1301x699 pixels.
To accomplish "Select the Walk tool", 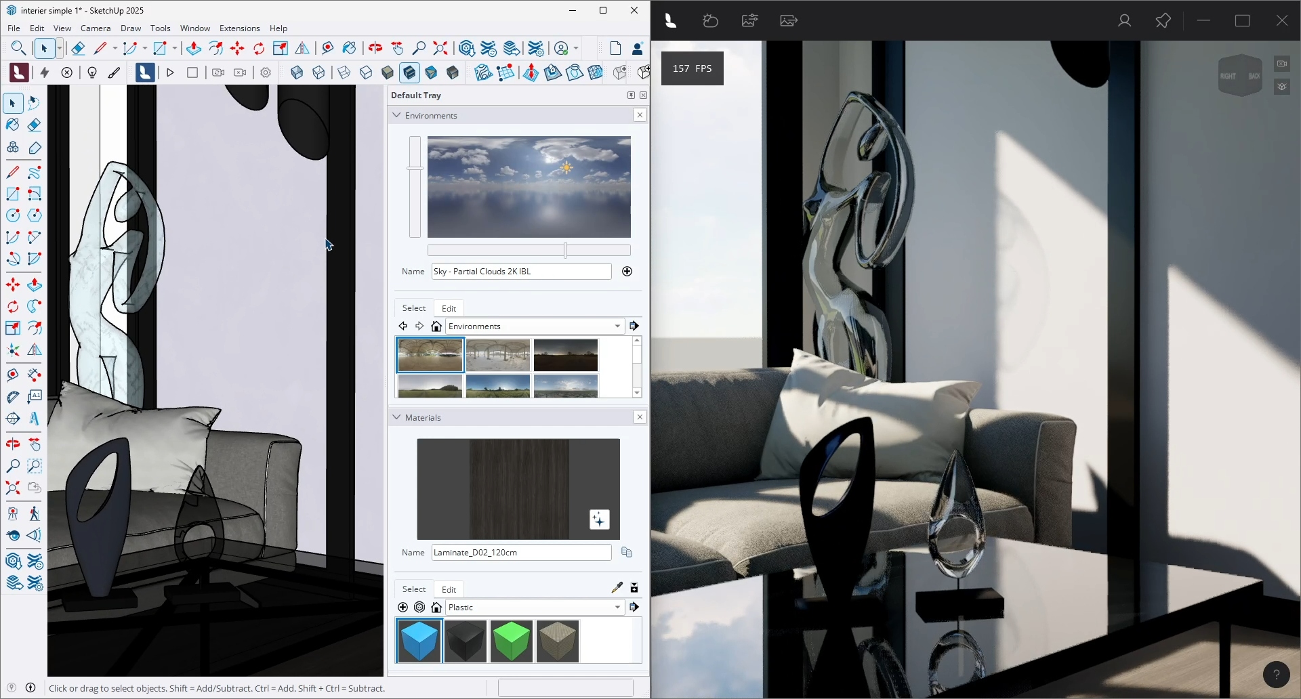I will tap(35, 514).
